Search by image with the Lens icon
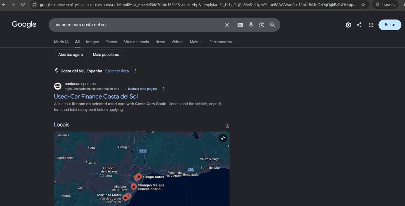 [x=262, y=25]
